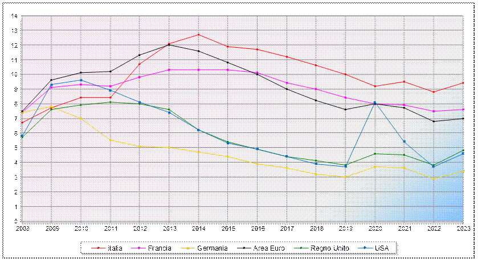Select the black line's final rightmost point
478x262 pixels.
tap(463, 119)
